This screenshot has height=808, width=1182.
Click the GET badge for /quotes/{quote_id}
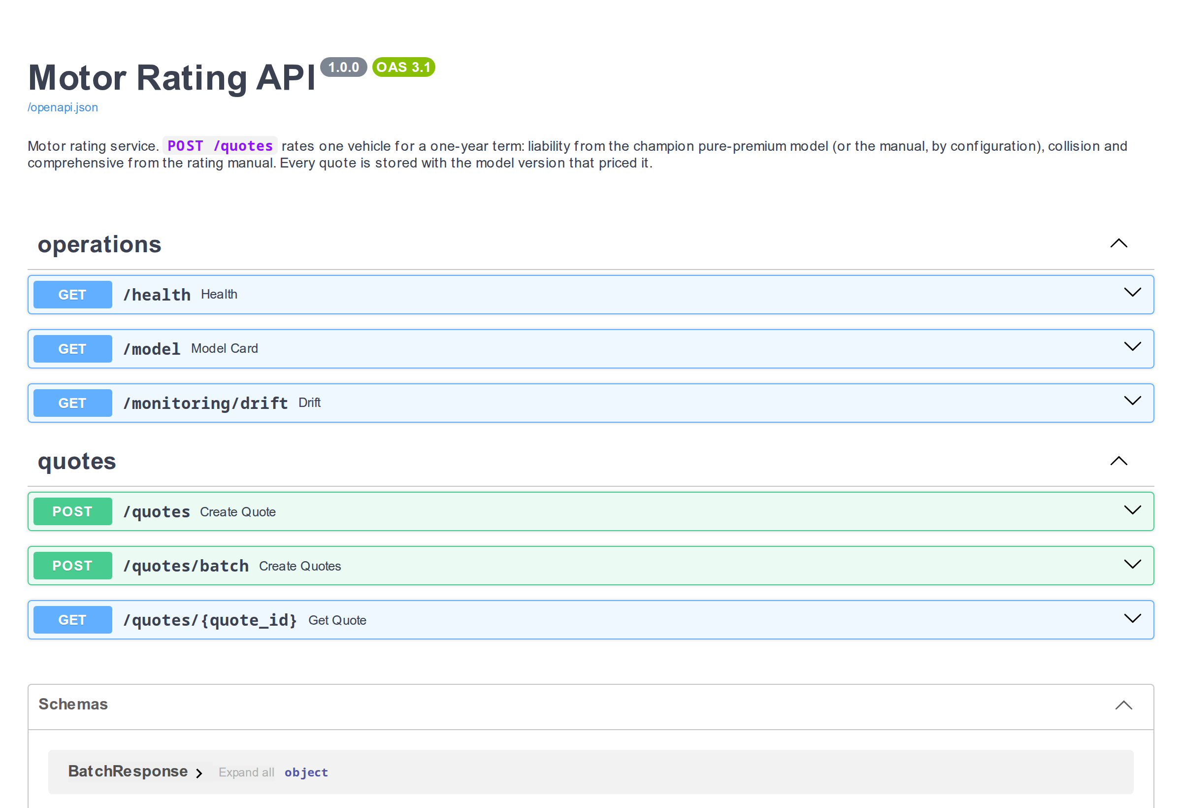coord(73,620)
